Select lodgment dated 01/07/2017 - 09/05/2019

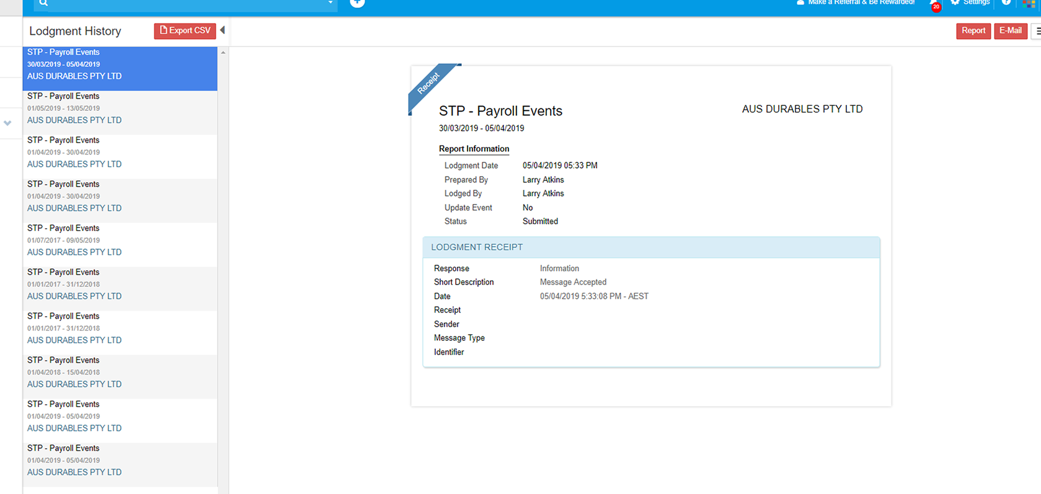pos(120,240)
